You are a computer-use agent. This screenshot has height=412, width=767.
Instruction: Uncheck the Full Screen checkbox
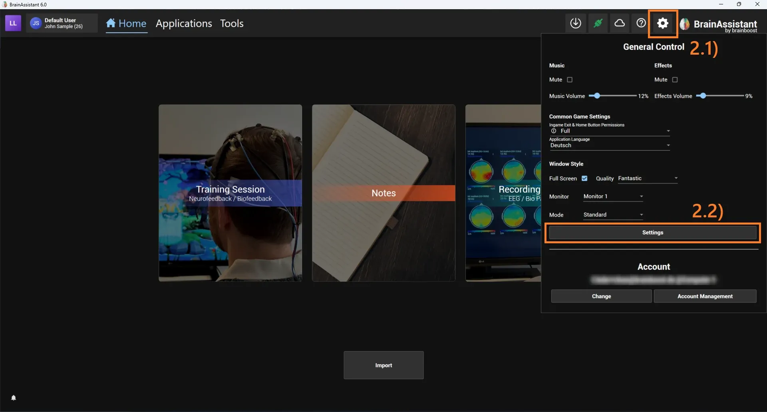pyautogui.click(x=584, y=178)
